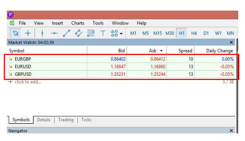Click the 'click to add...' field

pos(28,82)
